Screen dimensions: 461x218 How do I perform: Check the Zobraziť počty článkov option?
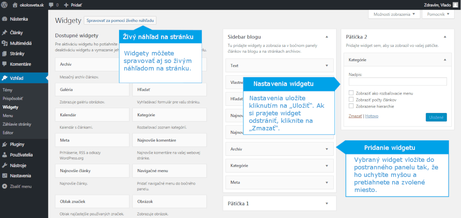point(351,100)
